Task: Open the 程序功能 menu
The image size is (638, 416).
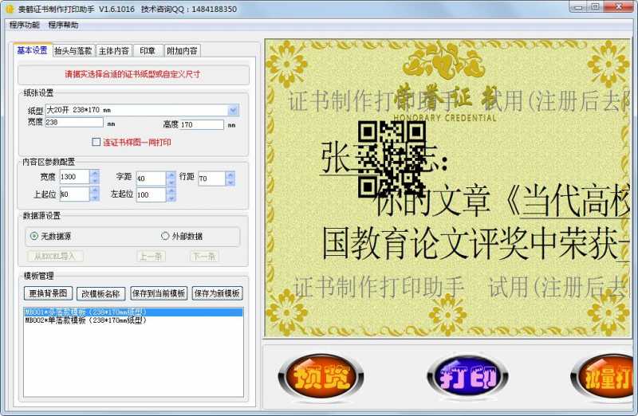Action: point(25,25)
